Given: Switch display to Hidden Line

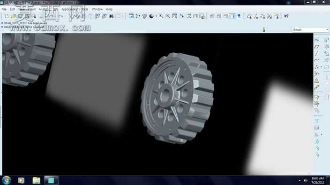Looking at the screenshot, I should click(x=218, y=16).
